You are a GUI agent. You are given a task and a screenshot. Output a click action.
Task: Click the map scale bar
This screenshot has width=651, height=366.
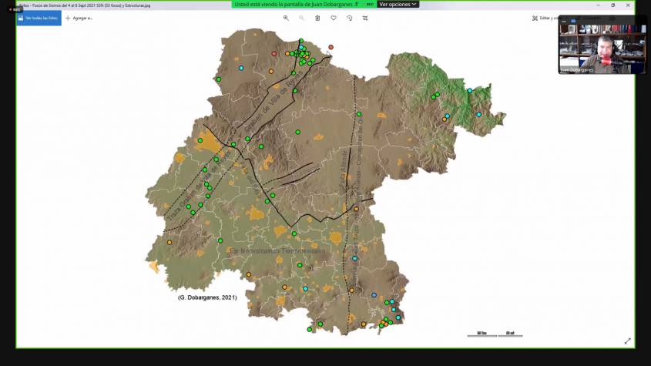coord(495,334)
